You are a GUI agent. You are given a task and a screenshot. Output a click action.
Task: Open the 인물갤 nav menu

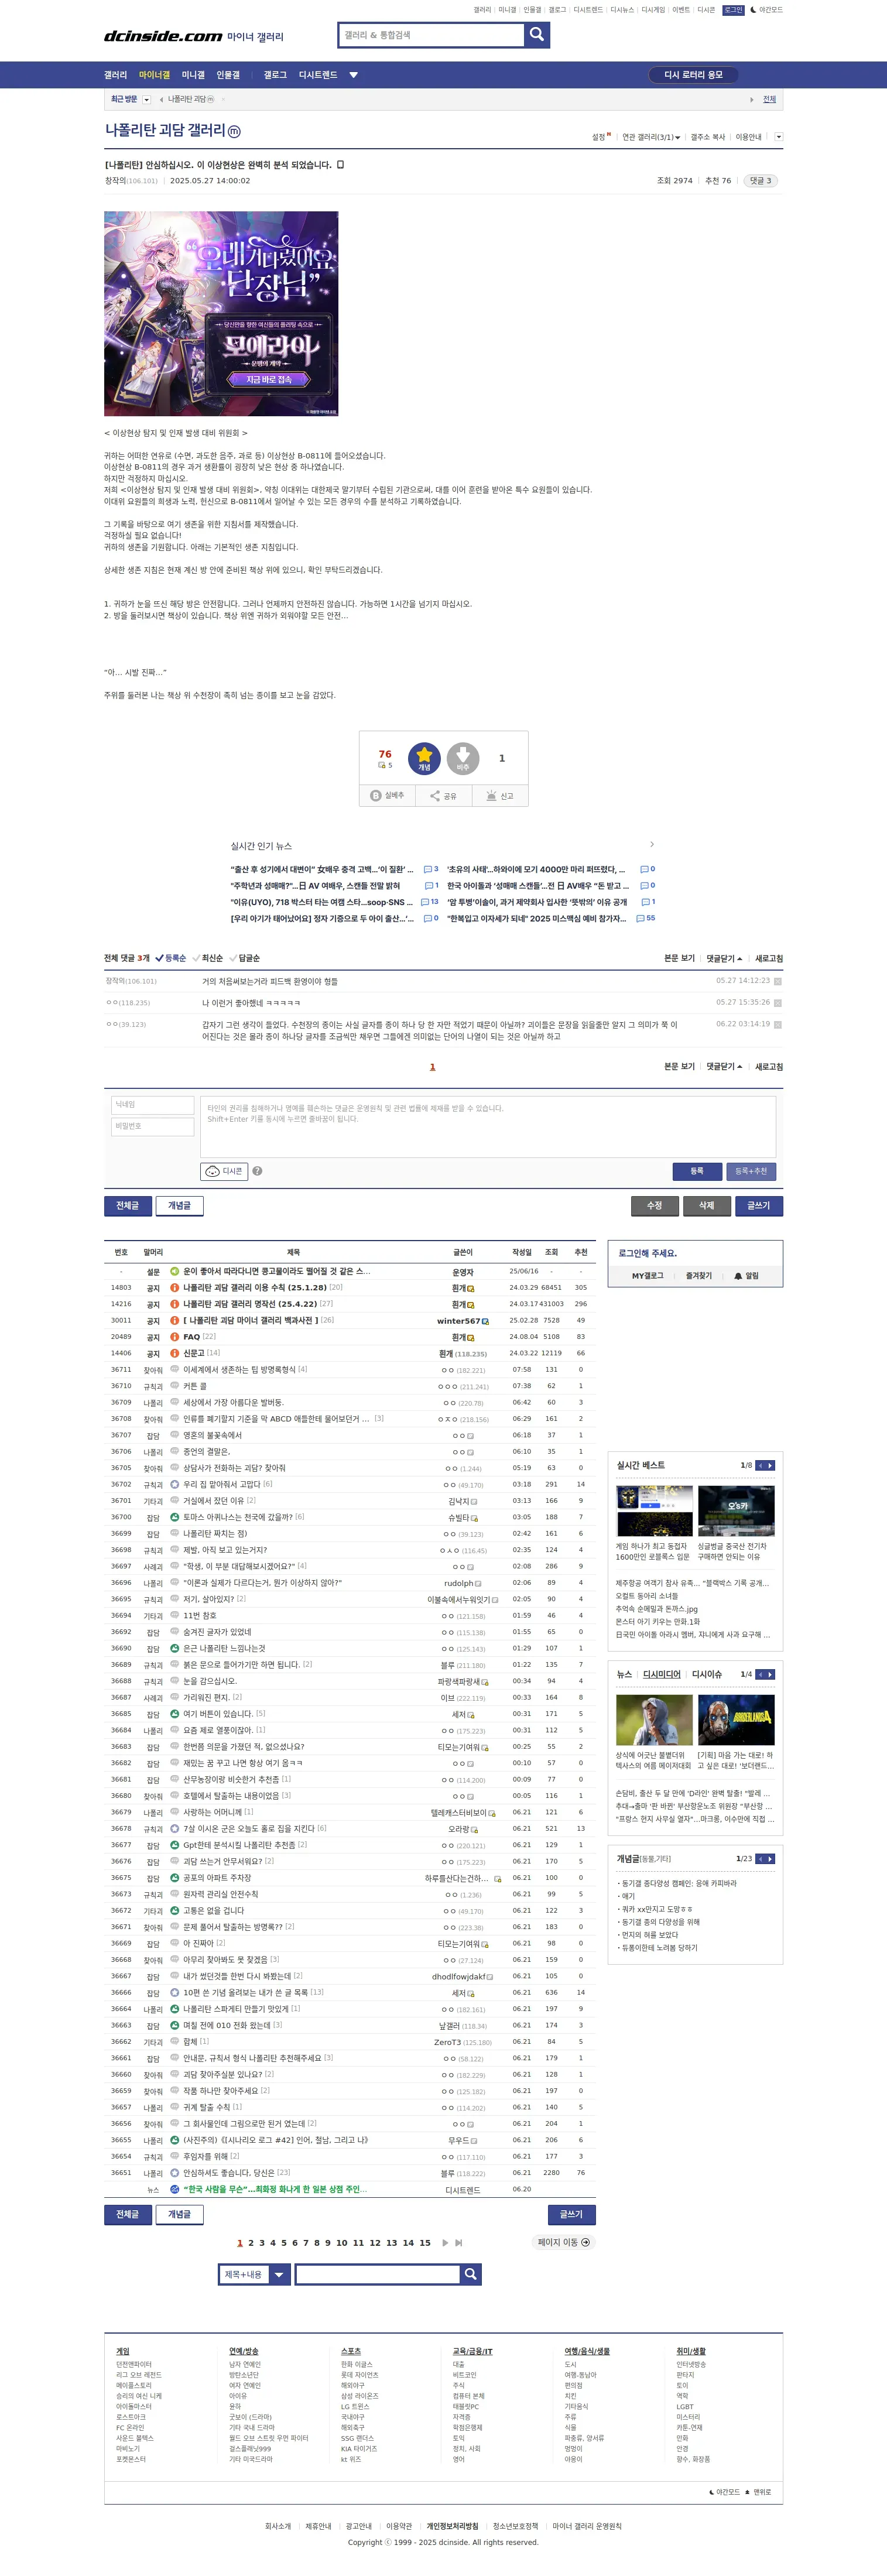click(228, 75)
